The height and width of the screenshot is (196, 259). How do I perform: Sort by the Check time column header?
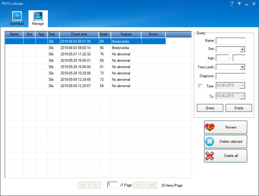[79, 34]
